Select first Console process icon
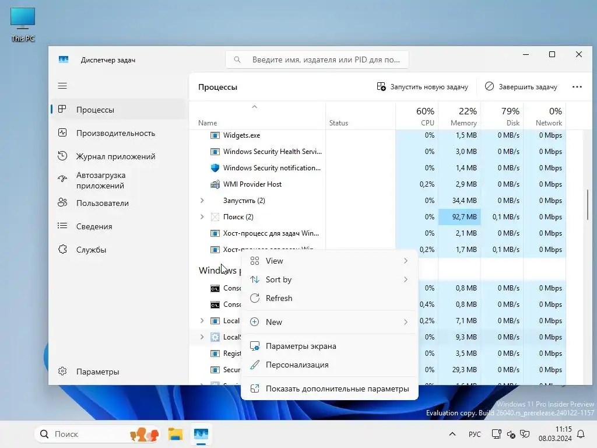Image resolution: width=597 pixels, height=448 pixels. coord(215,288)
